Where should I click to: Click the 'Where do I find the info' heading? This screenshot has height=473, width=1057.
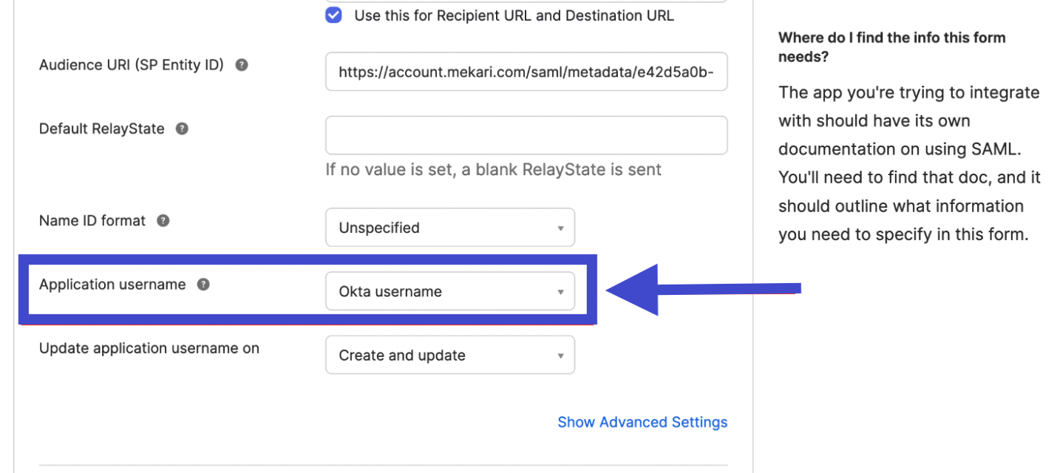pos(891,47)
